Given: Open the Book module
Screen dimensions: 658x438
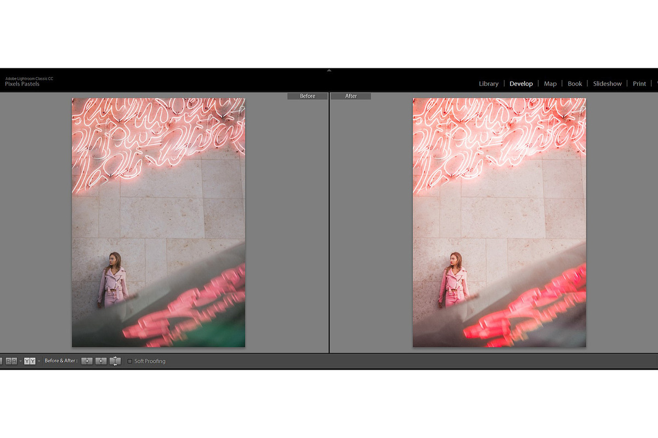Looking at the screenshot, I should coord(575,84).
